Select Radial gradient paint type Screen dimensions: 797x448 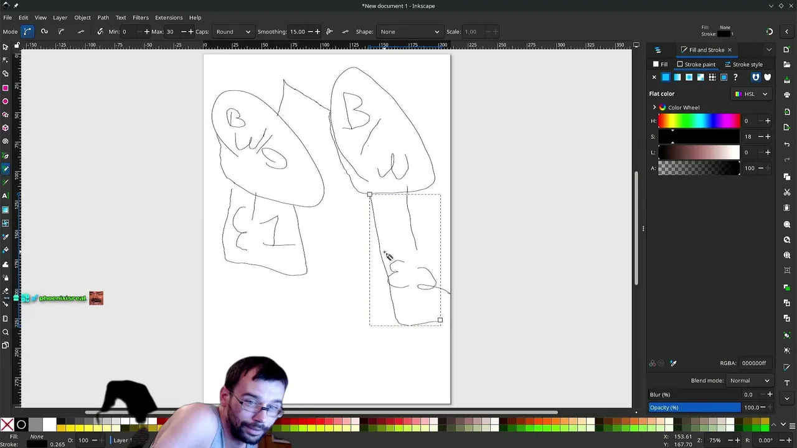tap(689, 77)
